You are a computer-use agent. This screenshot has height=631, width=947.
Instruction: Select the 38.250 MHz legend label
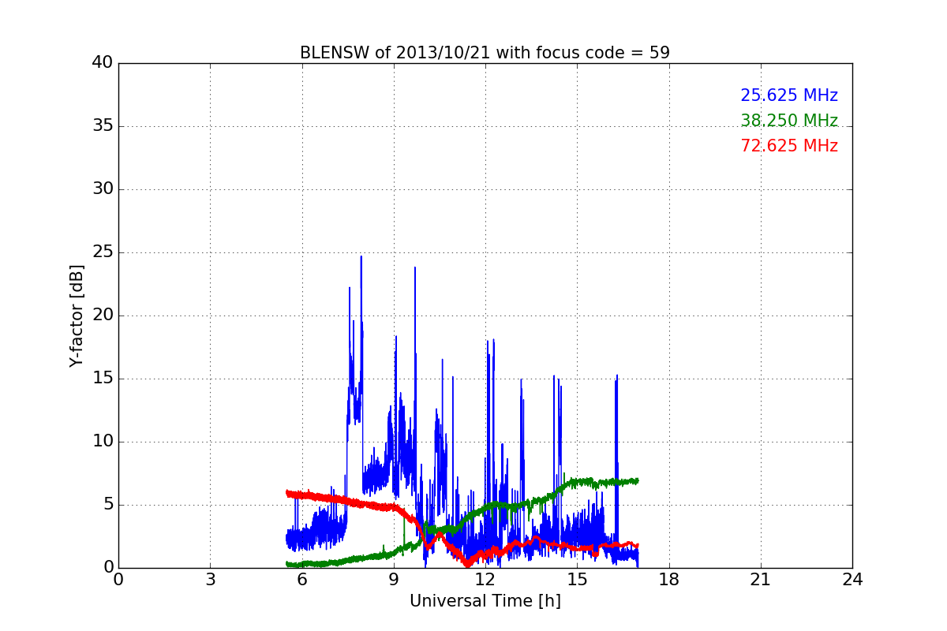pyautogui.click(x=789, y=121)
